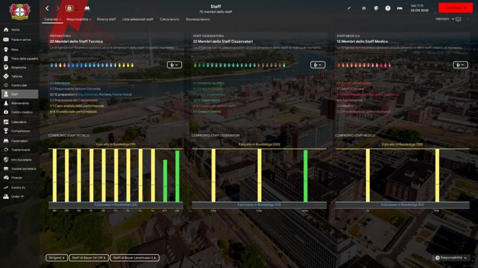This screenshot has height=268, width=478.
Task: Switch to Ricerca staff tab
Action: 106,19
